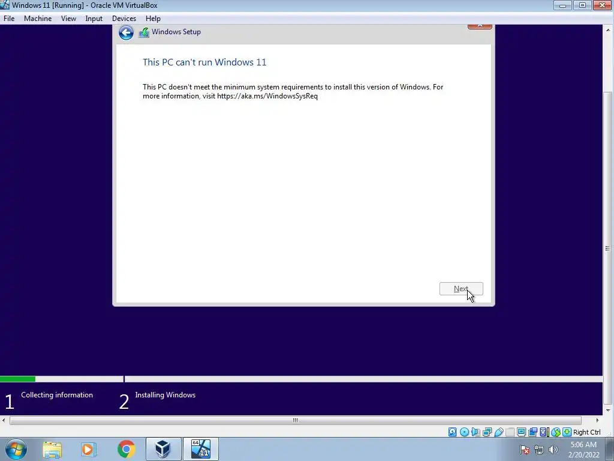Screen dimensions: 614x461
Task: Click the shared folders status icon
Action: [x=510, y=432]
